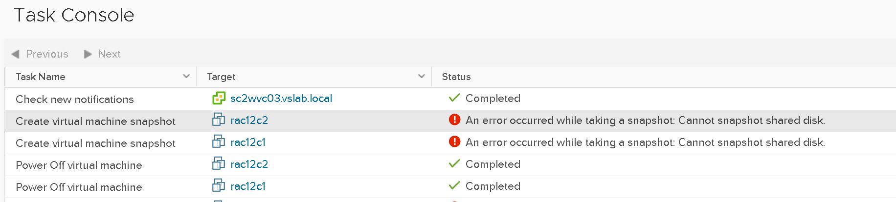Click the red error icon for the rac12c2 snapshot
This screenshot has width=896, height=202.
(x=454, y=120)
